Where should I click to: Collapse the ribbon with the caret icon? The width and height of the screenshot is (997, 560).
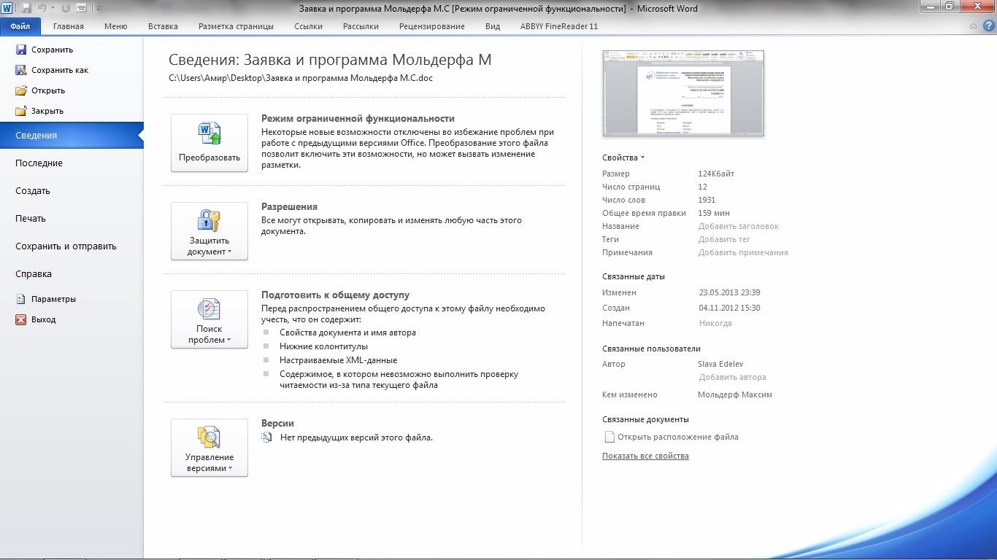(973, 26)
